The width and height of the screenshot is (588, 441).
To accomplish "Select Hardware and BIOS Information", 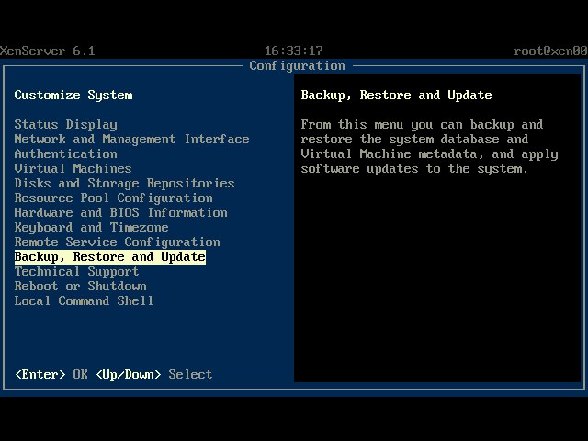I will point(120,212).
